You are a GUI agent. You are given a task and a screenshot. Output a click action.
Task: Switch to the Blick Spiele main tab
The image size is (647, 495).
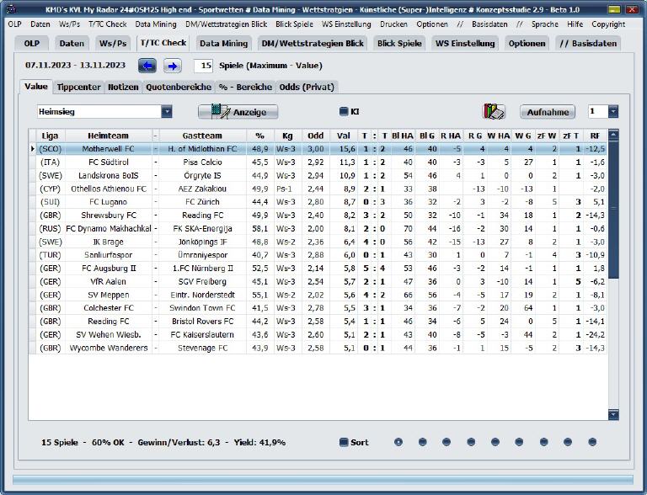coord(399,43)
